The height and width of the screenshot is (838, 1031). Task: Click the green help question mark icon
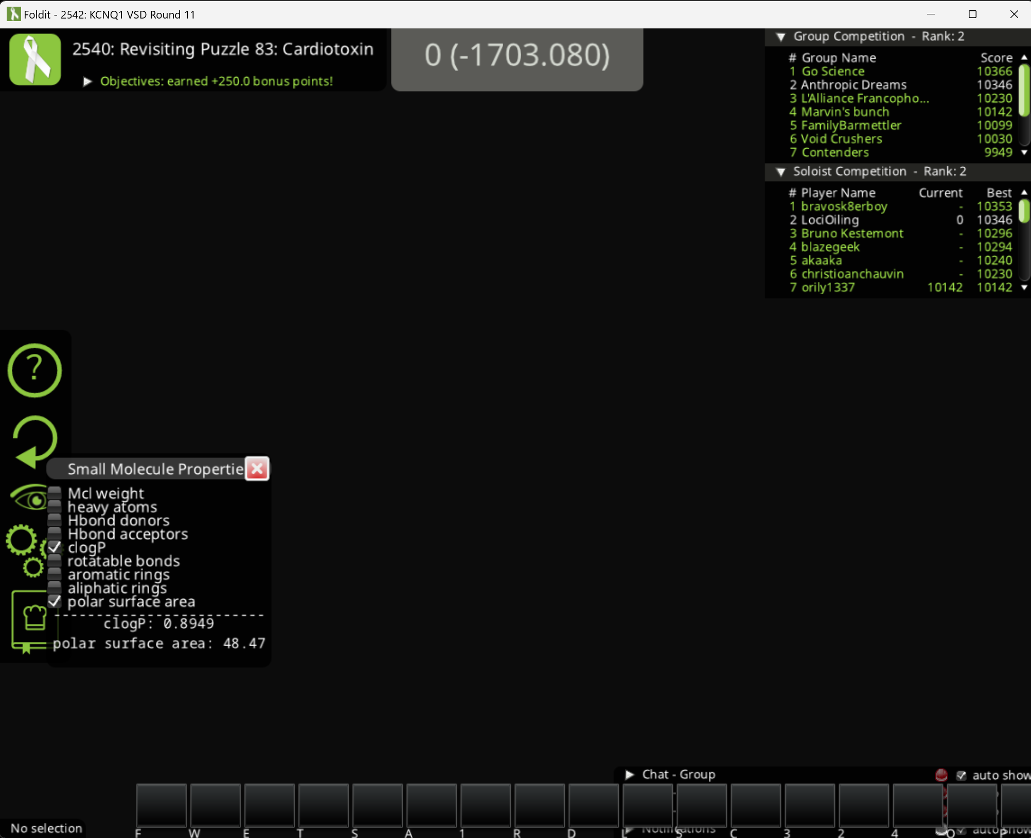(34, 370)
